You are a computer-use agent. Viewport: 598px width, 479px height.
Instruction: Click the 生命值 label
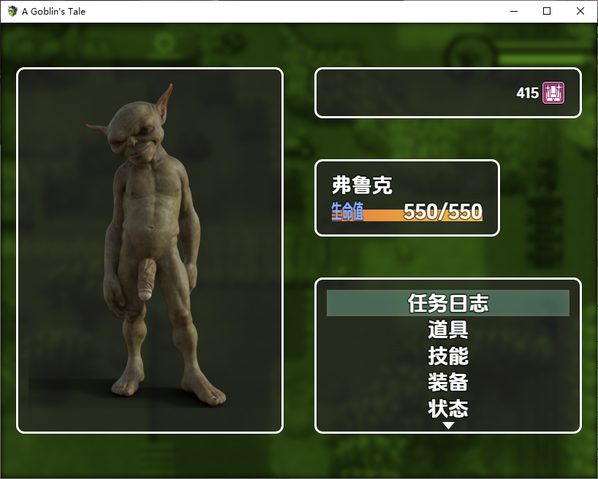[347, 212]
